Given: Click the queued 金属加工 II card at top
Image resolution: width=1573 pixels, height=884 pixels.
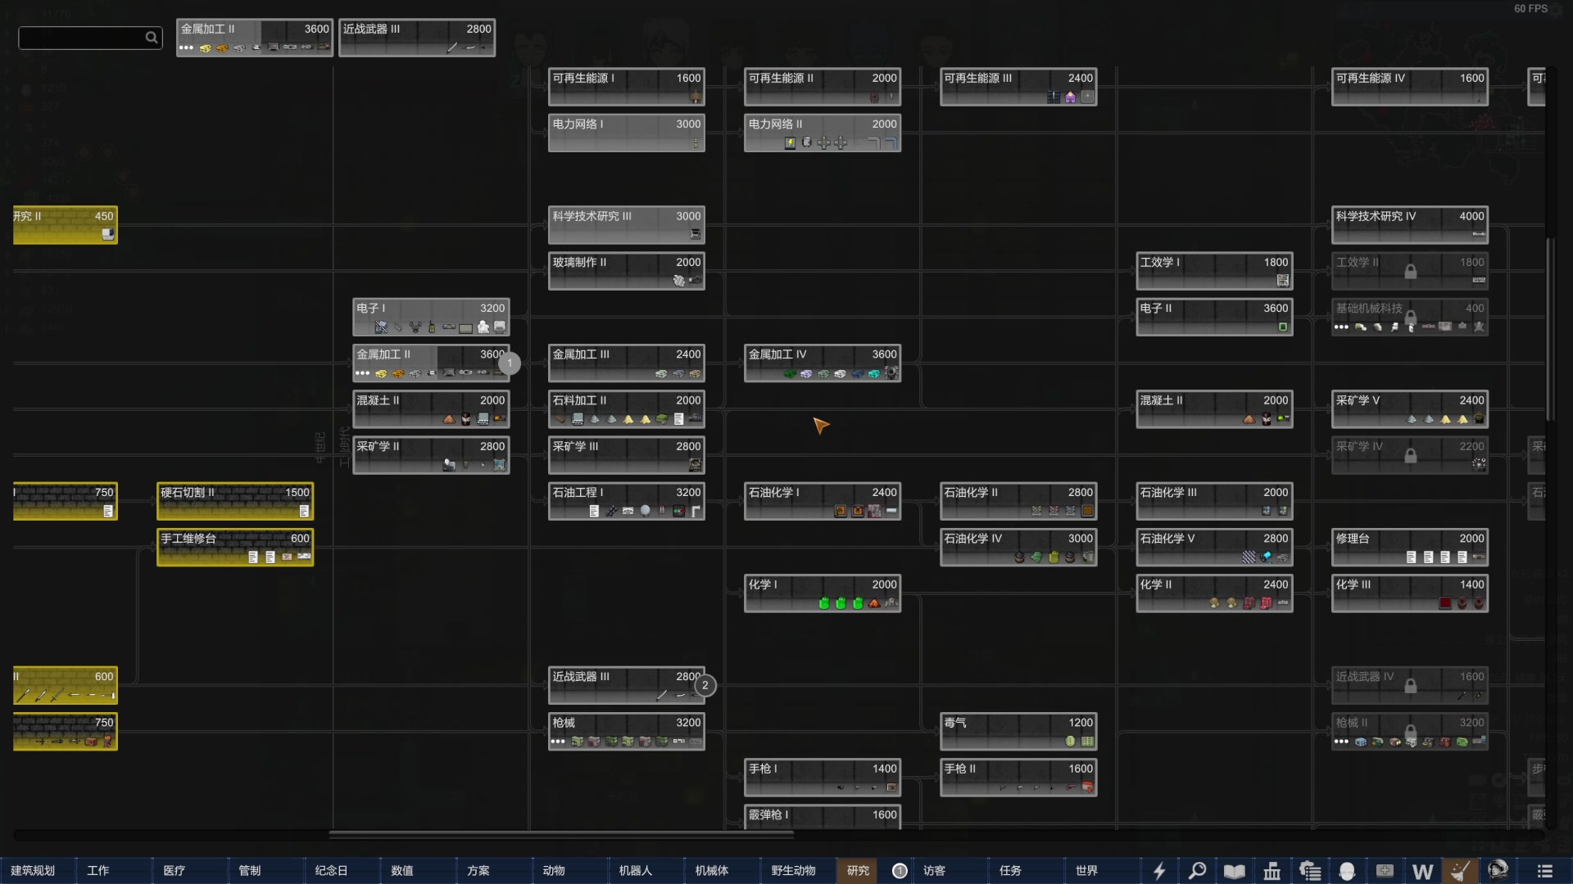Looking at the screenshot, I should click(x=254, y=38).
